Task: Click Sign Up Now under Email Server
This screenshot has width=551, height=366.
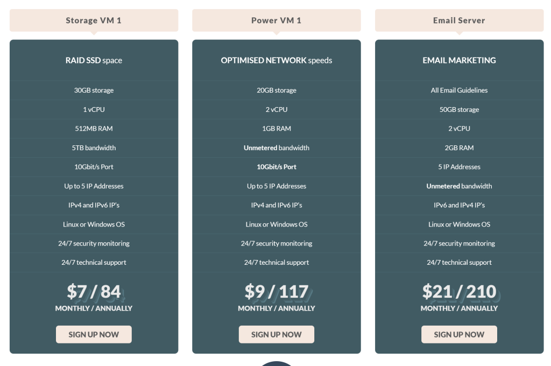Action: click(460, 334)
